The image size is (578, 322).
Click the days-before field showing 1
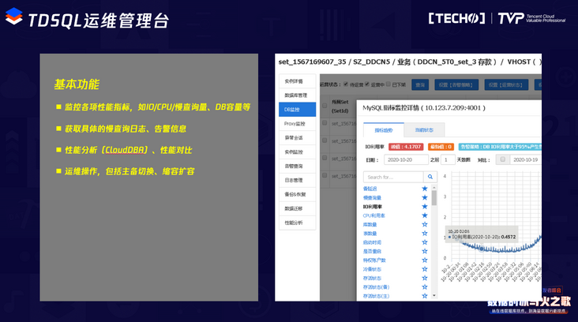pos(448,159)
